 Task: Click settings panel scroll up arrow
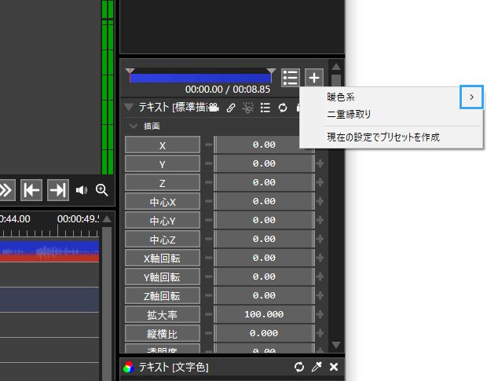coord(336,67)
